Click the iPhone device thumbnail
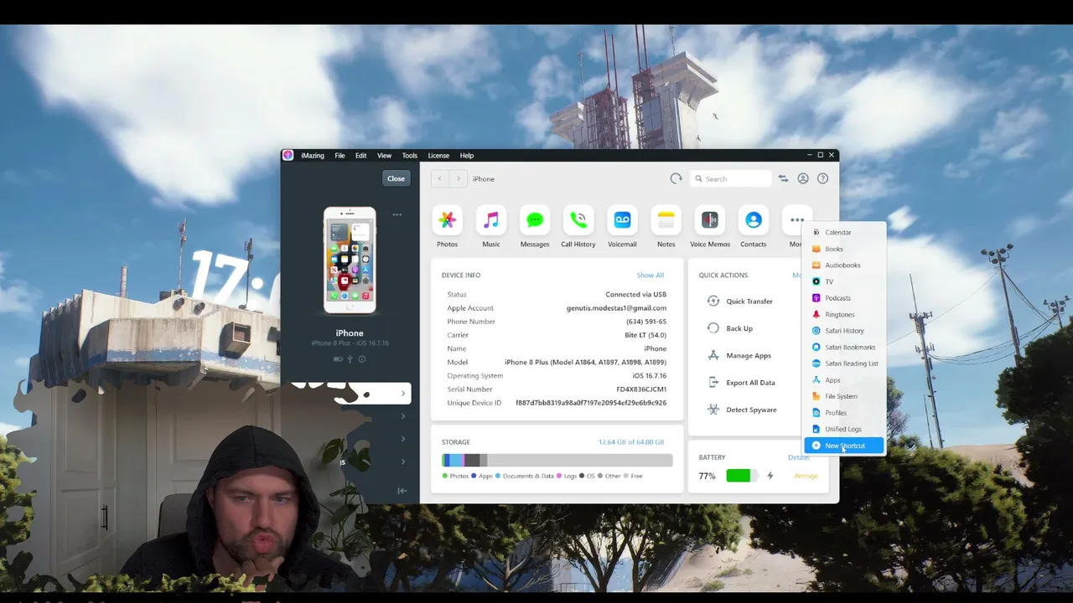The width and height of the screenshot is (1073, 603). tap(350, 260)
